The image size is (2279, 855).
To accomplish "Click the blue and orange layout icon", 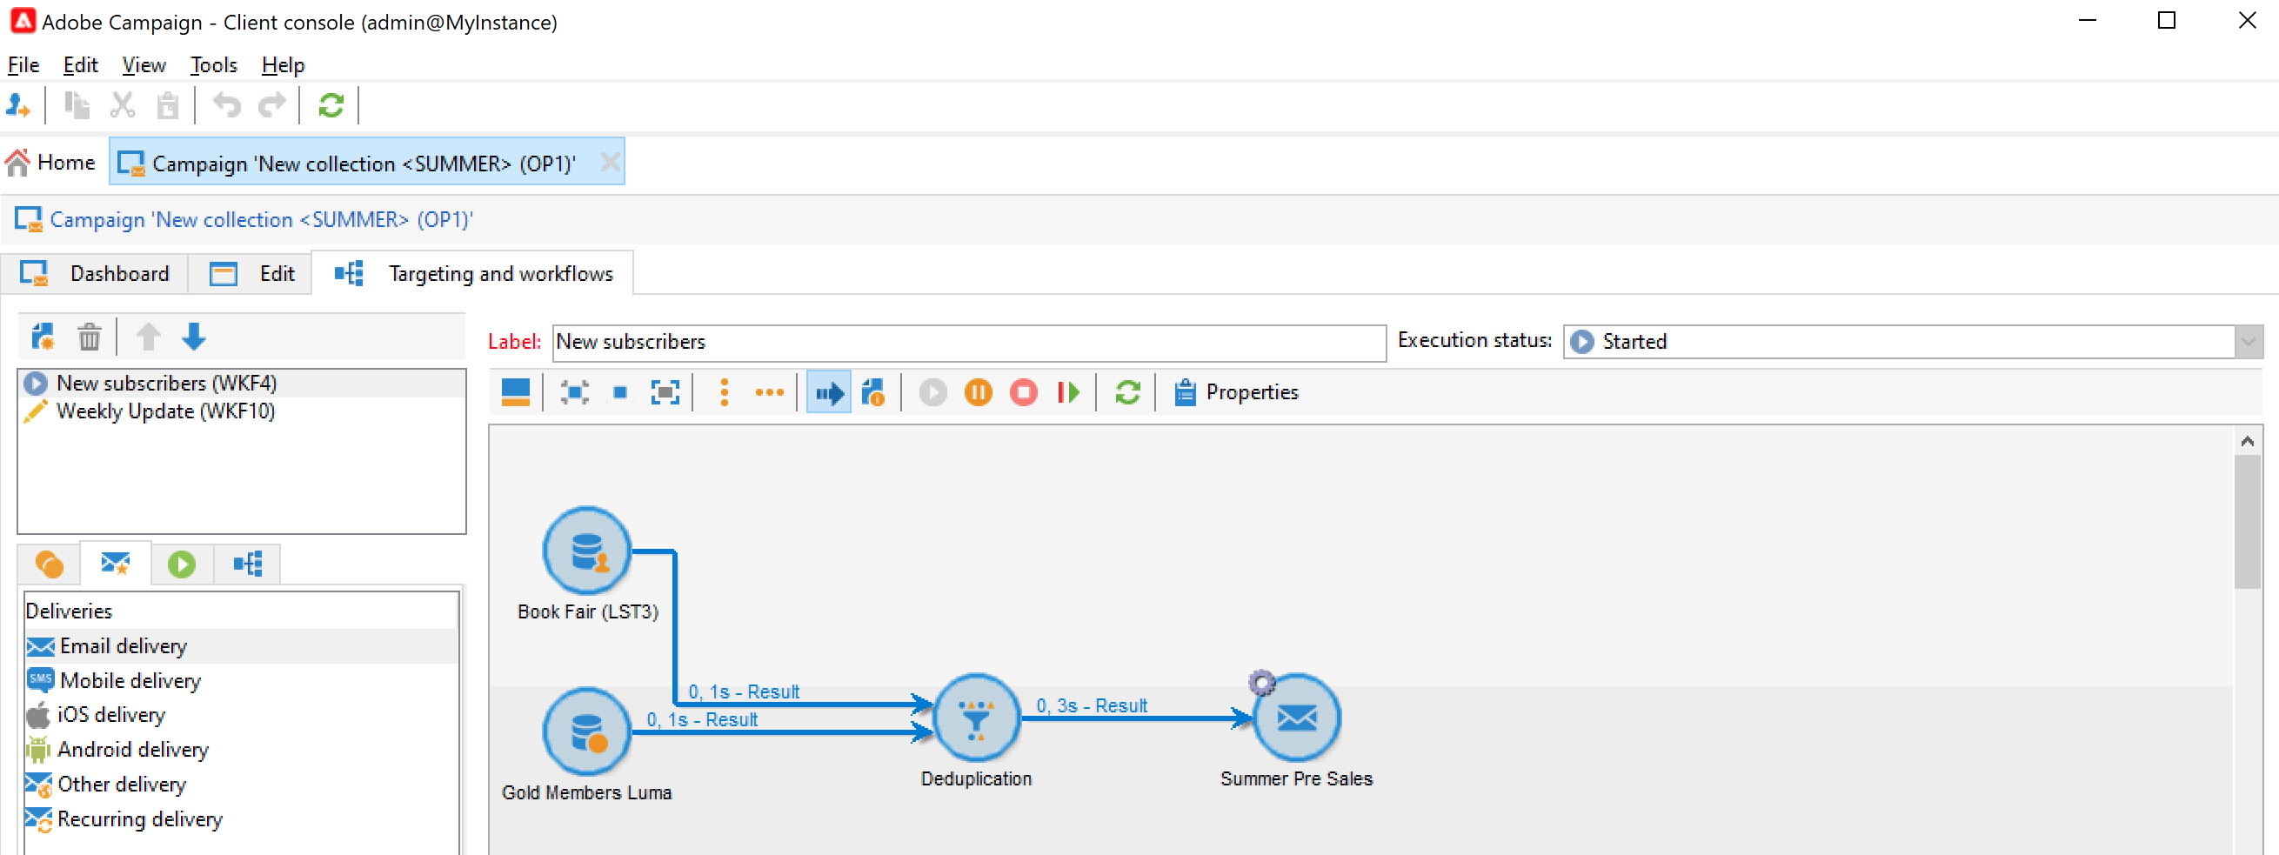I will click(516, 392).
